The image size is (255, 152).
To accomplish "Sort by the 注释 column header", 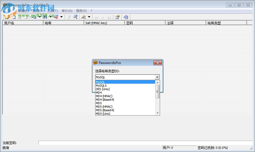I will pyautogui.click(x=186, y=23).
